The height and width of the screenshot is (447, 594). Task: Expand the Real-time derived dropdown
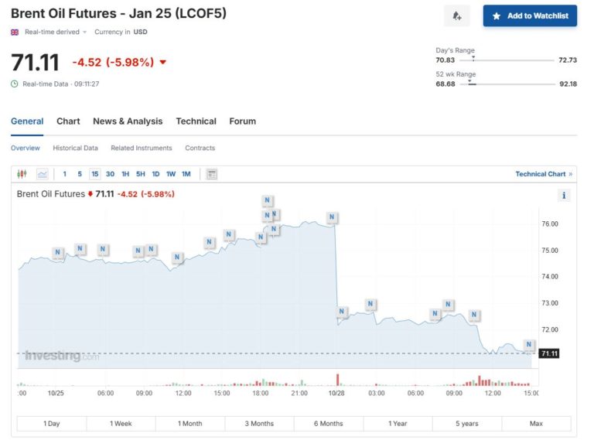[x=85, y=32]
